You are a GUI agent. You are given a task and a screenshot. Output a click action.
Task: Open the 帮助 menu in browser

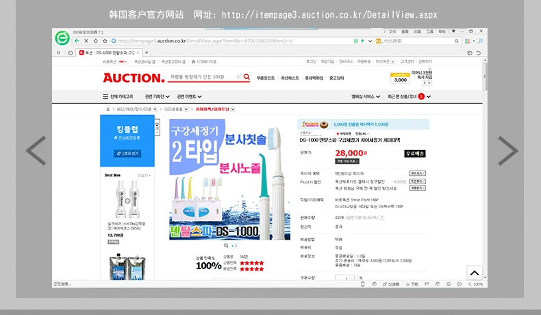[442, 32]
